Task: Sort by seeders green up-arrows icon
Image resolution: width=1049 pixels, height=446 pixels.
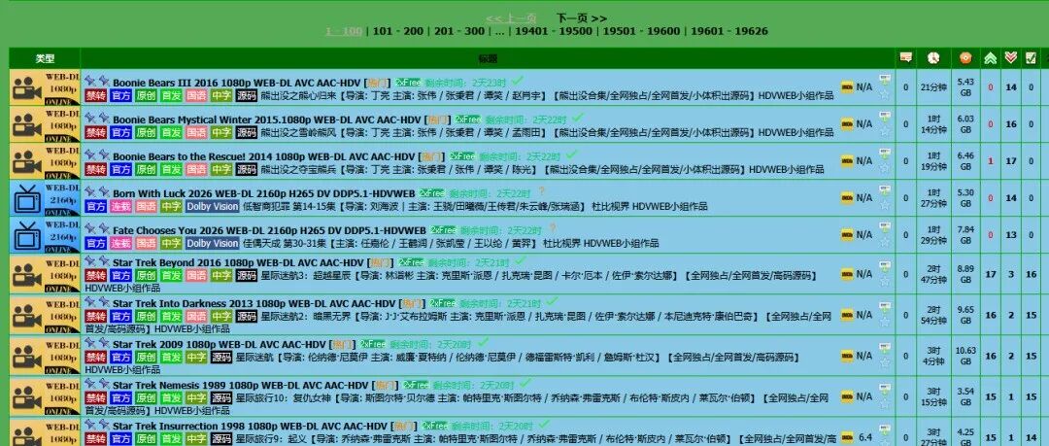Action: pos(990,58)
